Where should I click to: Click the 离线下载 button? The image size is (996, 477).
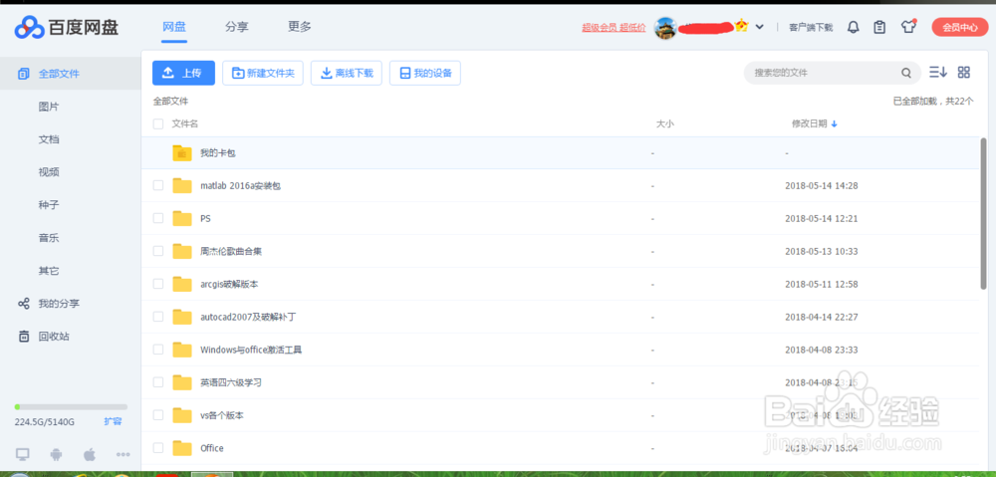347,73
